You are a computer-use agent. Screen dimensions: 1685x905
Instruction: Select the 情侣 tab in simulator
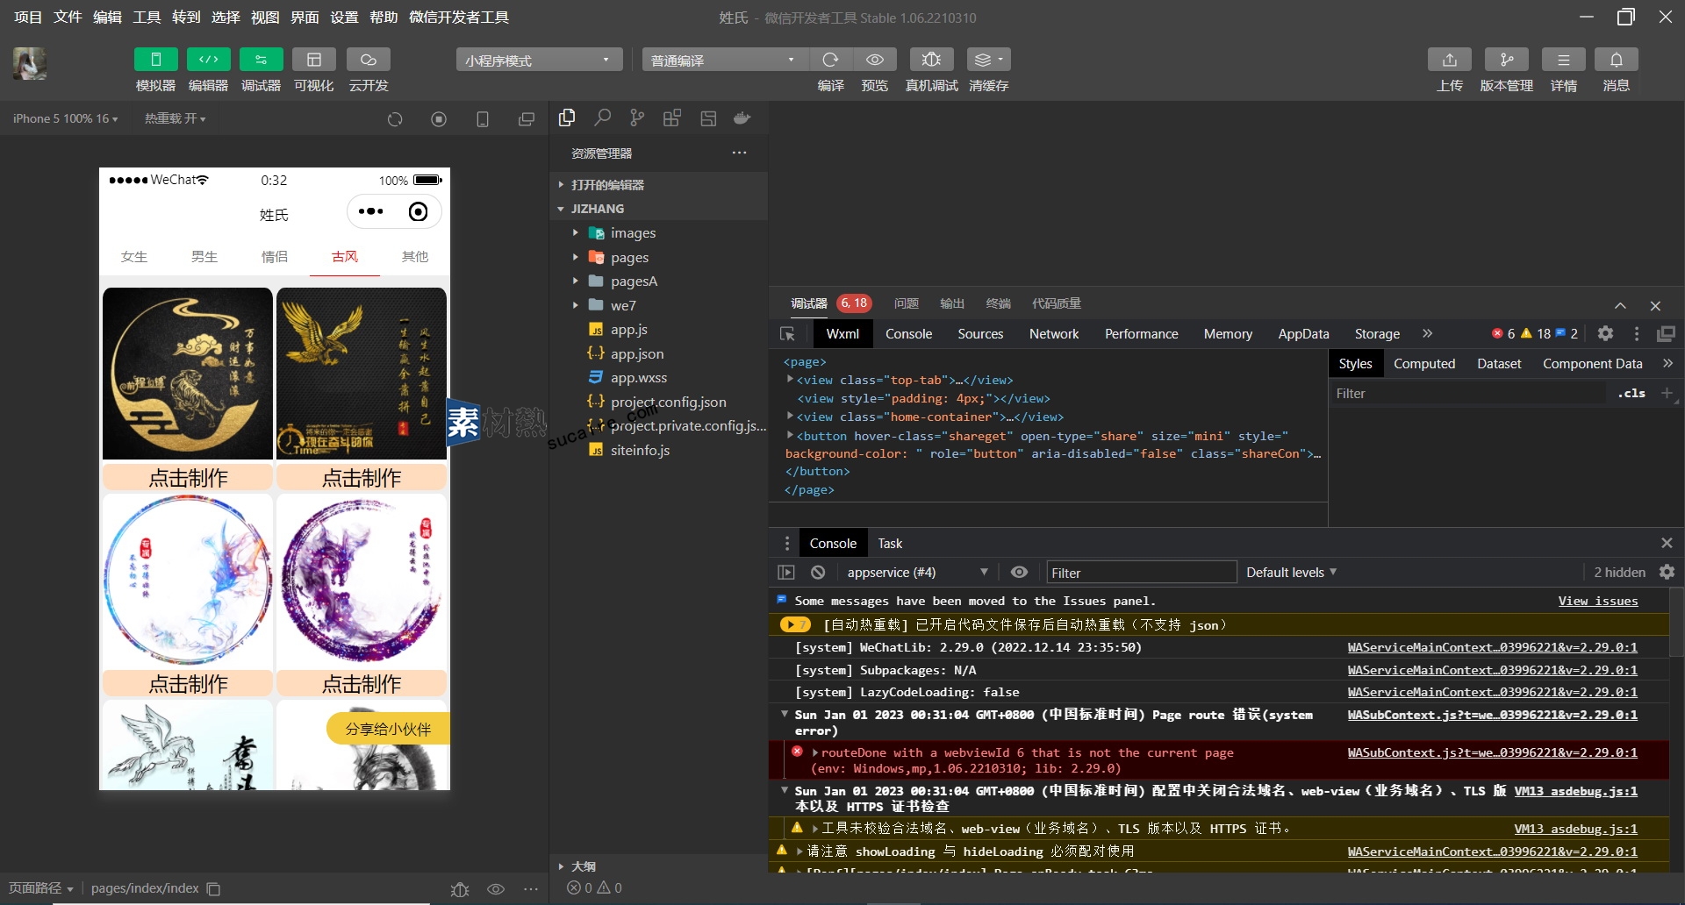coord(275,256)
